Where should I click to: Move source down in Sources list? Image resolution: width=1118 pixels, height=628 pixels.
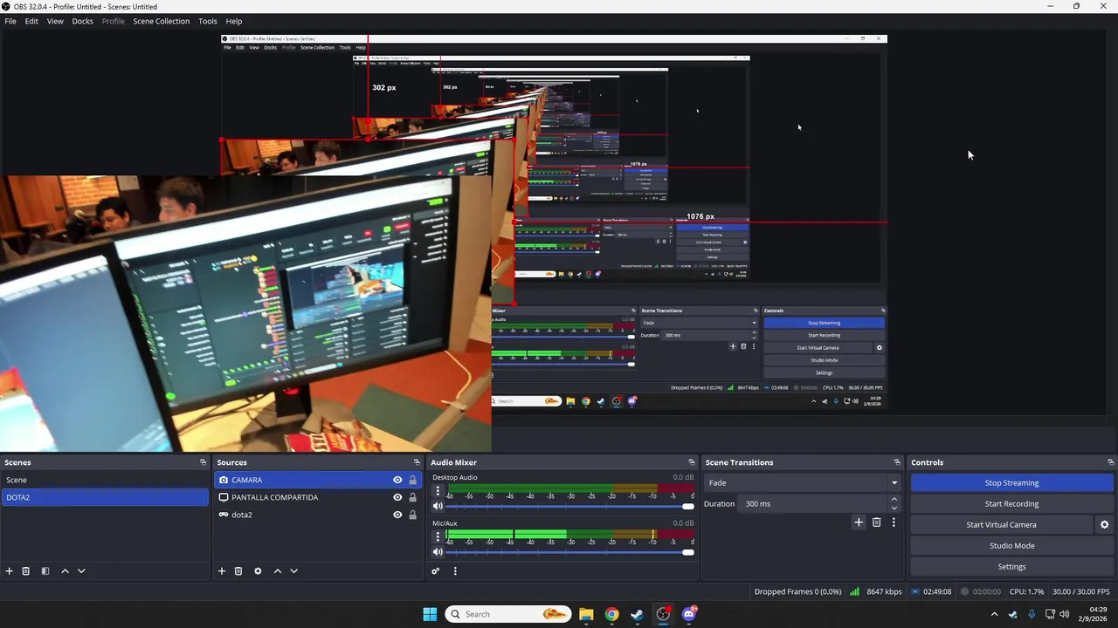(293, 571)
